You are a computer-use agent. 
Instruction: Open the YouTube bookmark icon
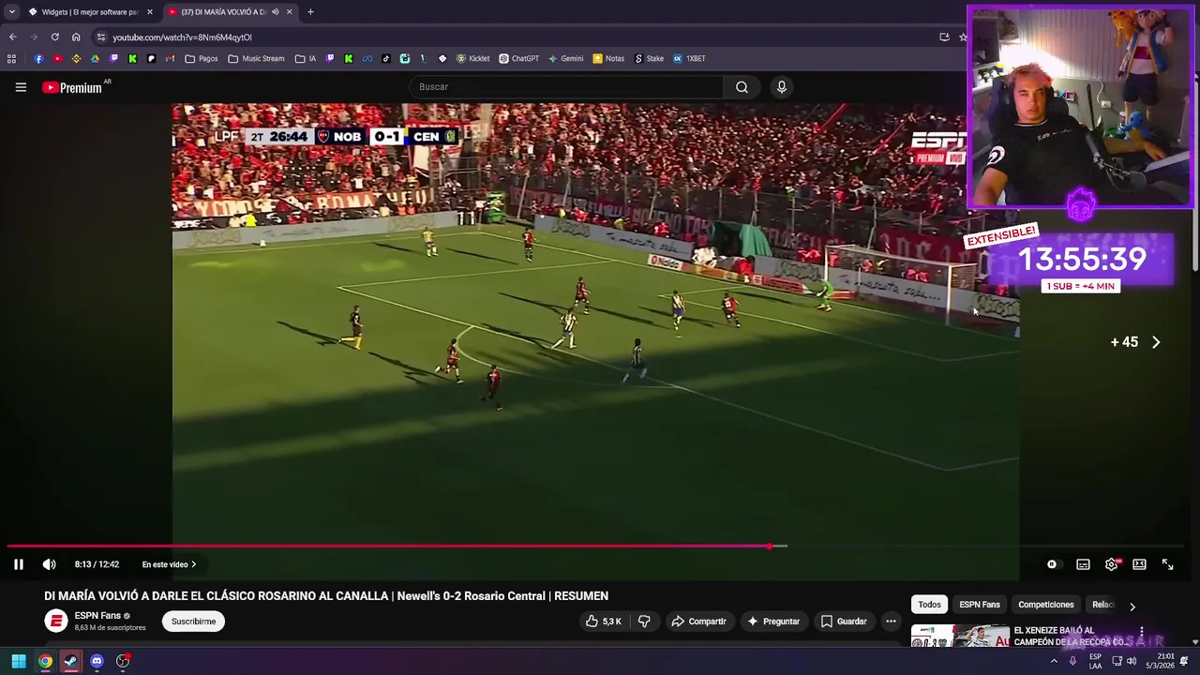tap(57, 58)
